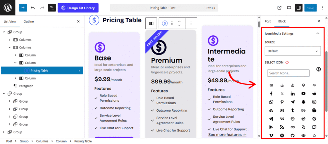
Task: Open the post preview in new tab
Action: click(279, 8)
